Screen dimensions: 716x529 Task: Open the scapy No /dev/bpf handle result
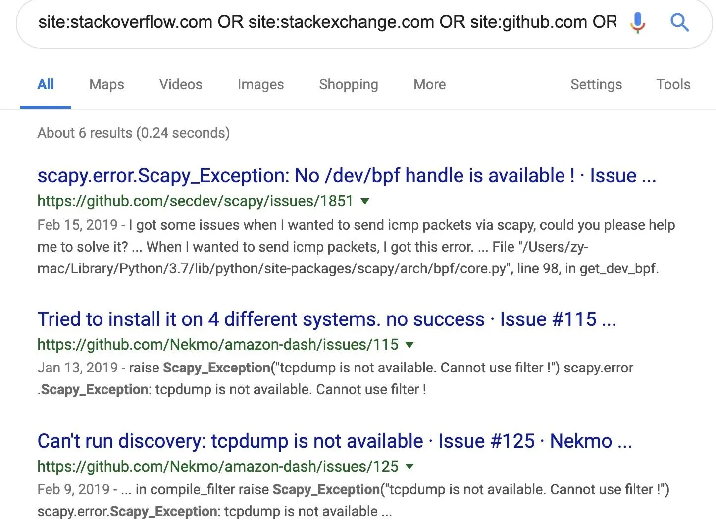347,176
